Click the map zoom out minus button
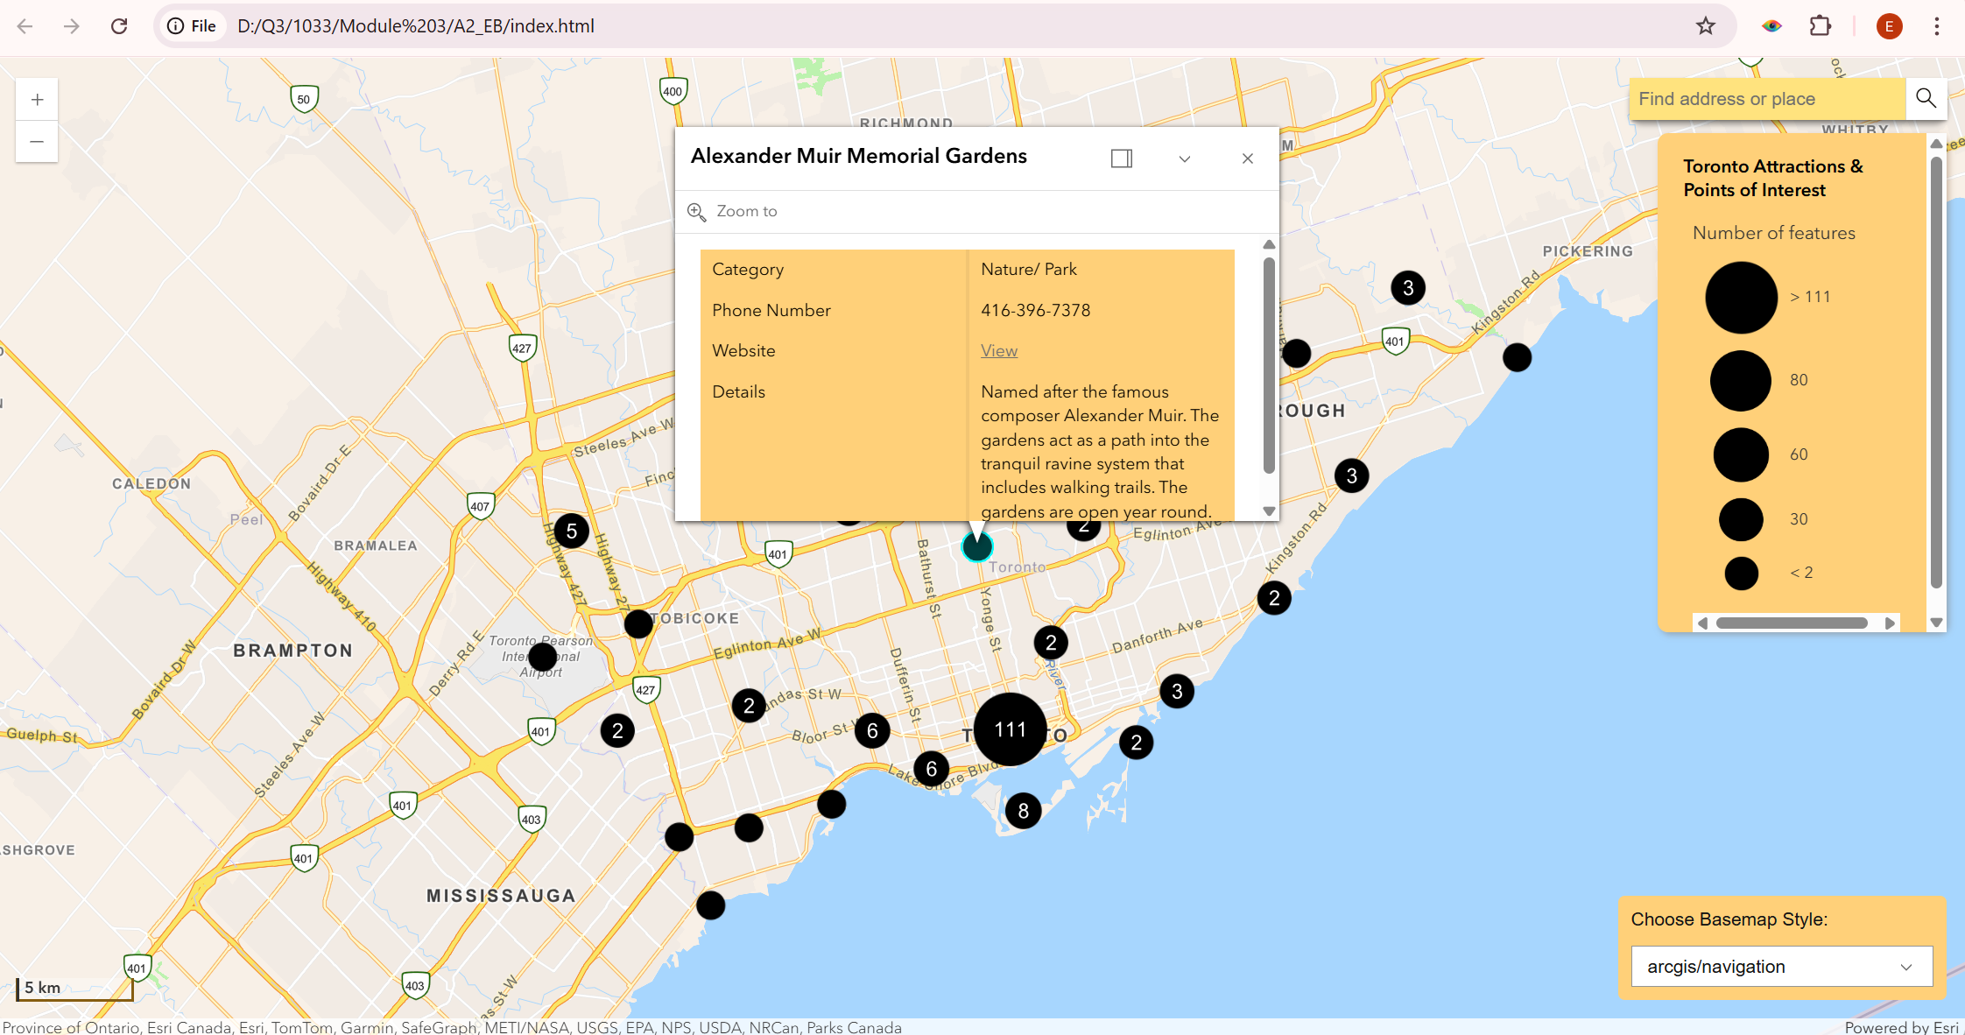The image size is (1965, 1035). [37, 142]
